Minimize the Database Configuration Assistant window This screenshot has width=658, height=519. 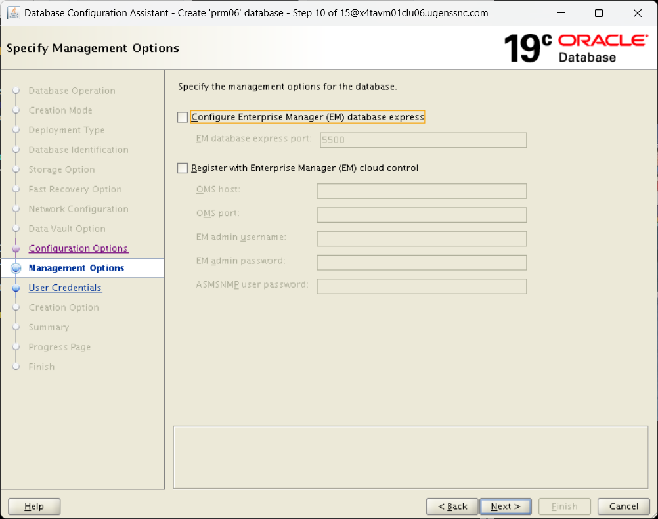pos(561,13)
